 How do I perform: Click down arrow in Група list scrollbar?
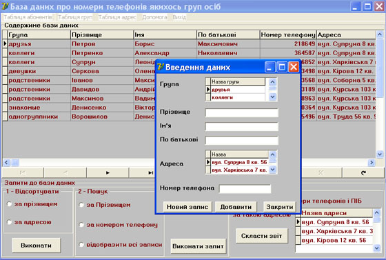click(x=272, y=97)
